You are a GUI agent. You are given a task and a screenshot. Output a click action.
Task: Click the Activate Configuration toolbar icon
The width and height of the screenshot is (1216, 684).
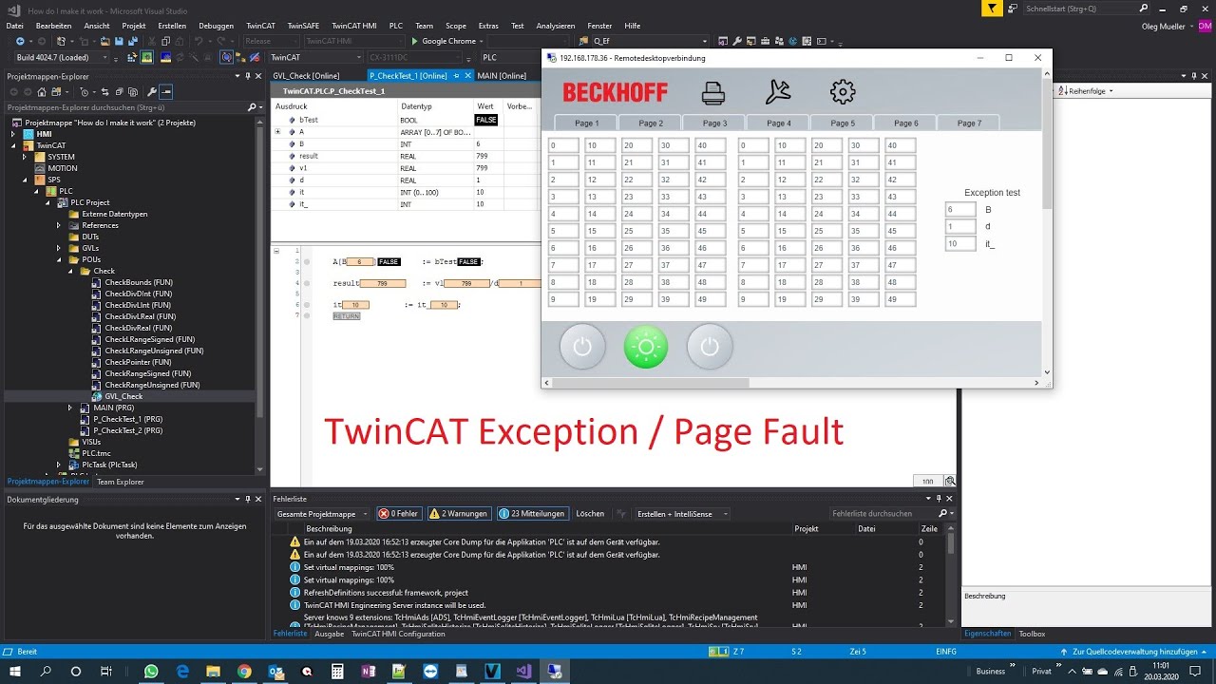[x=132, y=57]
